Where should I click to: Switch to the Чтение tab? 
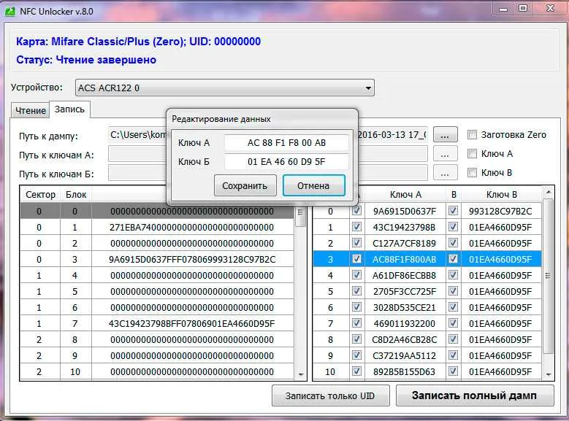(x=31, y=110)
